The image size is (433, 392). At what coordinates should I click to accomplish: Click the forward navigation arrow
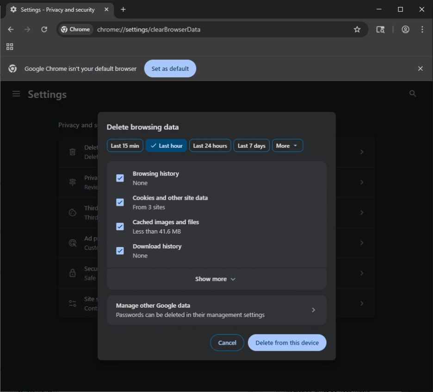click(27, 29)
